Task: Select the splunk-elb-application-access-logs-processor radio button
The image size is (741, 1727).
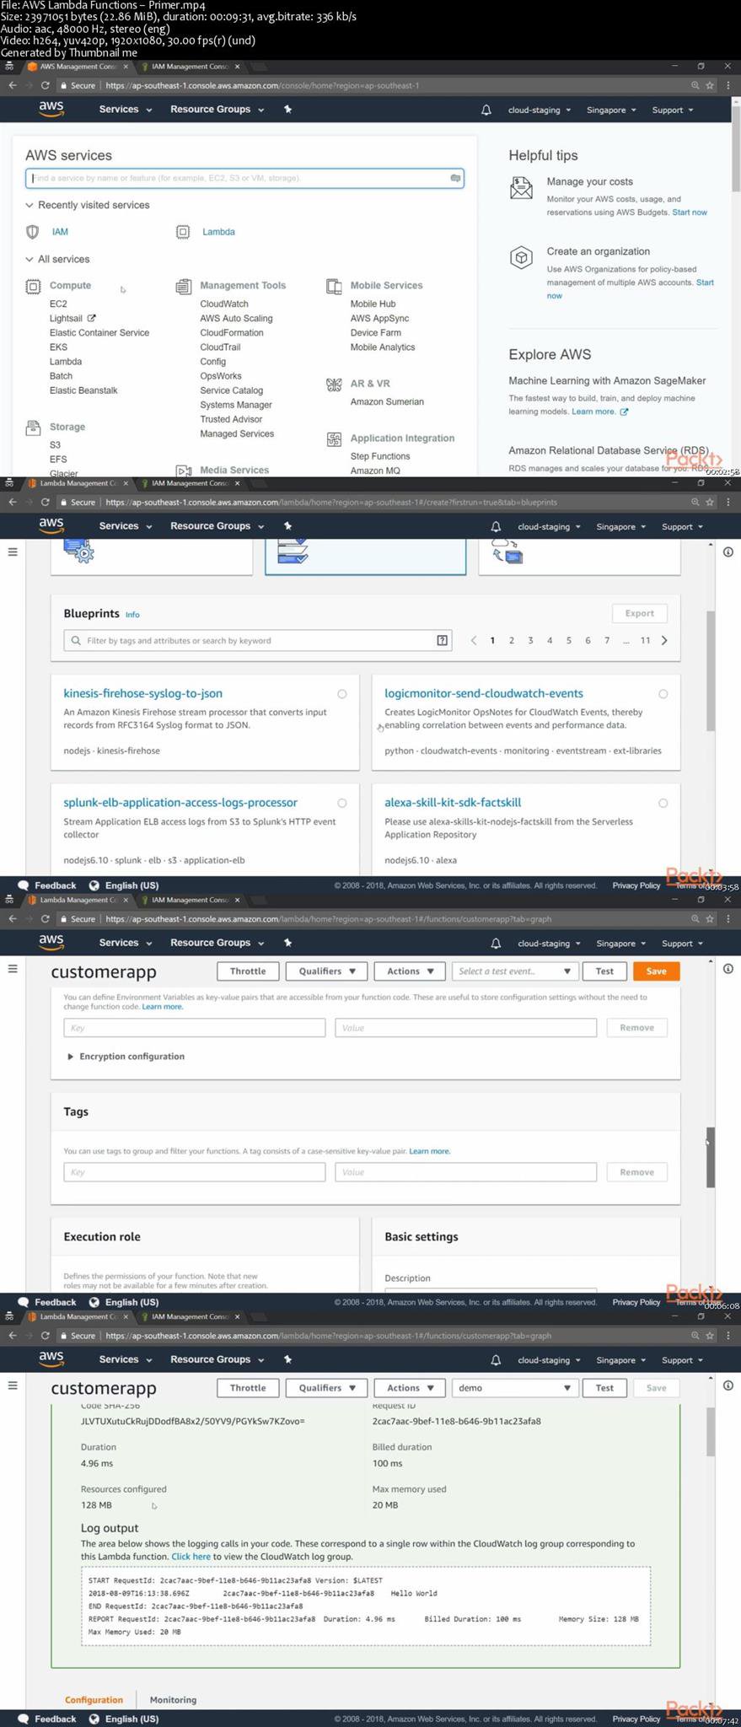Action: pos(341,803)
